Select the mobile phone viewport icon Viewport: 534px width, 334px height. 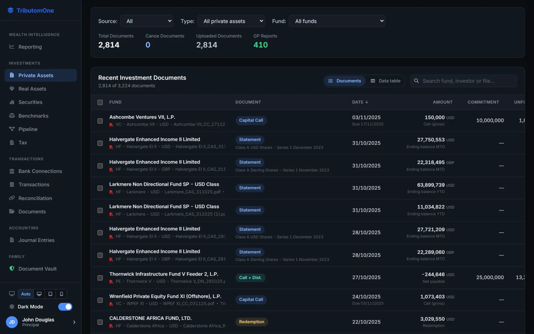[x=61, y=294]
